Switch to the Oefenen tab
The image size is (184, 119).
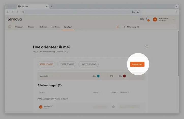tap(43, 27)
